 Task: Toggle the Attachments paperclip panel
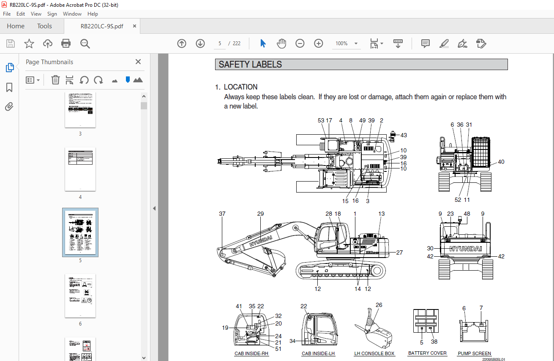click(x=9, y=107)
